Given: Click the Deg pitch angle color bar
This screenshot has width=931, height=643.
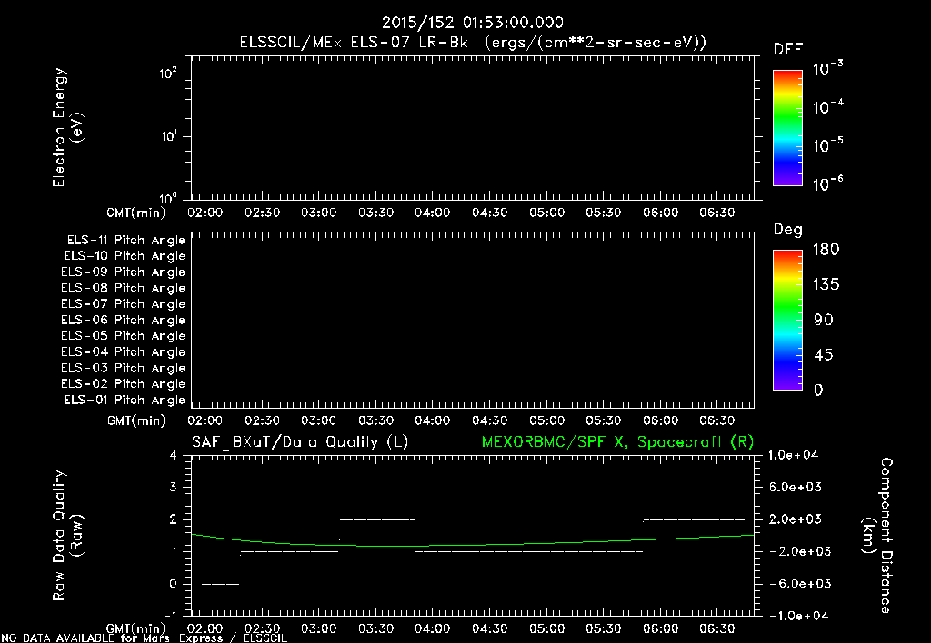Looking at the screenshot, I should (x=787, y=320).
